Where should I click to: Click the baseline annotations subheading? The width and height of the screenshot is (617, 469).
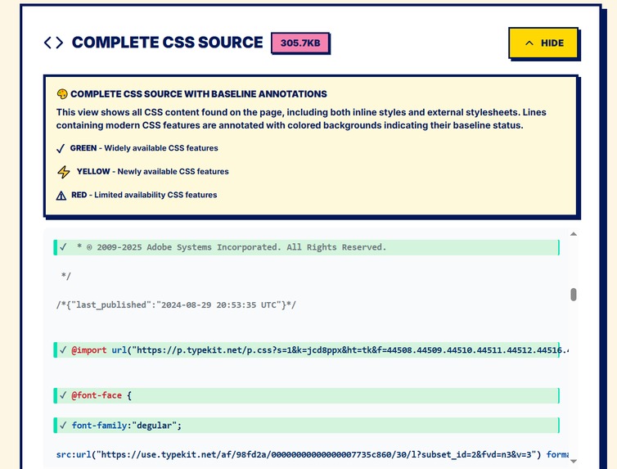[199, 94]
